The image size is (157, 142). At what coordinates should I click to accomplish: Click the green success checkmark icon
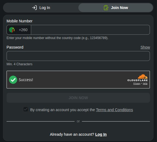(13, 80)
